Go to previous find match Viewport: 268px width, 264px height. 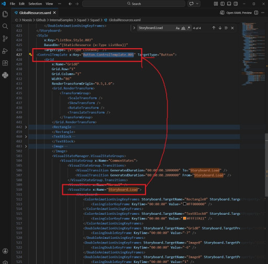tap(214, 28)
